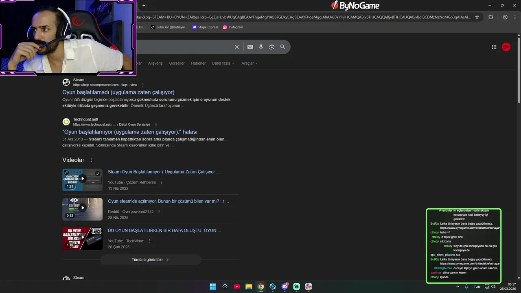Open a new Chrome tab with the plus button
Viewport: 521px width, 293px height.
[144, 5]
